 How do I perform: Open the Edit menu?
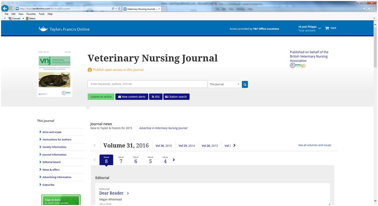coord(13,14)
